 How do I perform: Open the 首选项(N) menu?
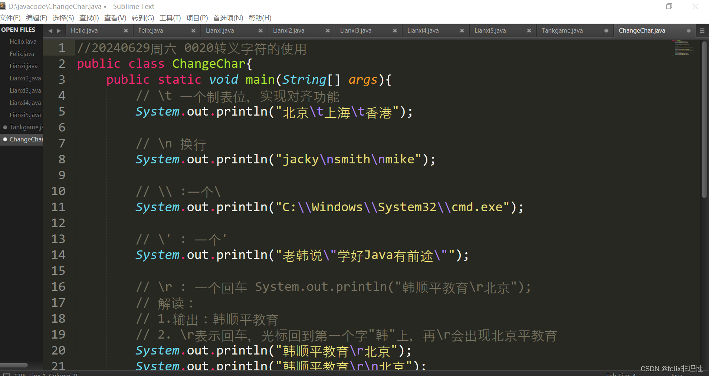pos(228,18)
